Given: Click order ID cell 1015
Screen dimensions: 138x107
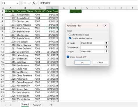Looking at the screenshot, I should pyautogui.click(x=10, y=62).
